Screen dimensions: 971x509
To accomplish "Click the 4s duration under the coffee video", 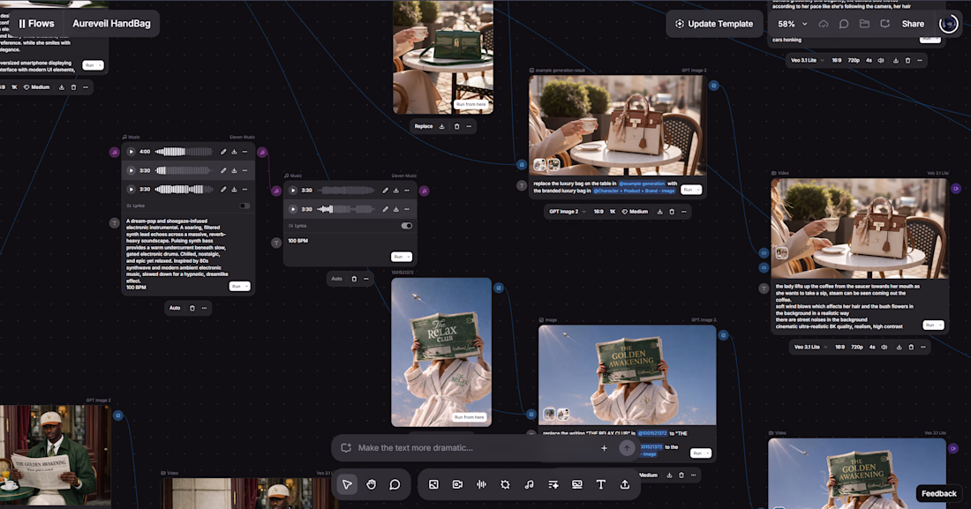I will [x=872, y=348].
